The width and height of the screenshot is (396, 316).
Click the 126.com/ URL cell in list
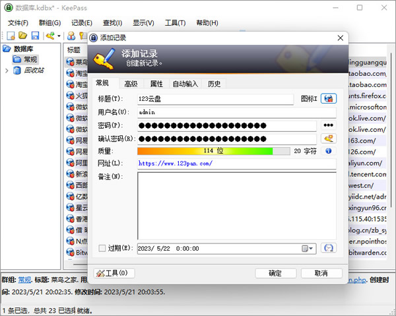[x=362, y=152]
